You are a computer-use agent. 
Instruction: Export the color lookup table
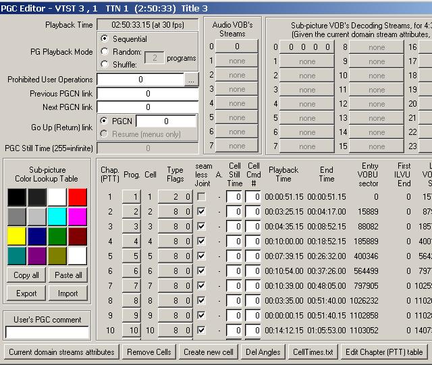tap(26, 293)
